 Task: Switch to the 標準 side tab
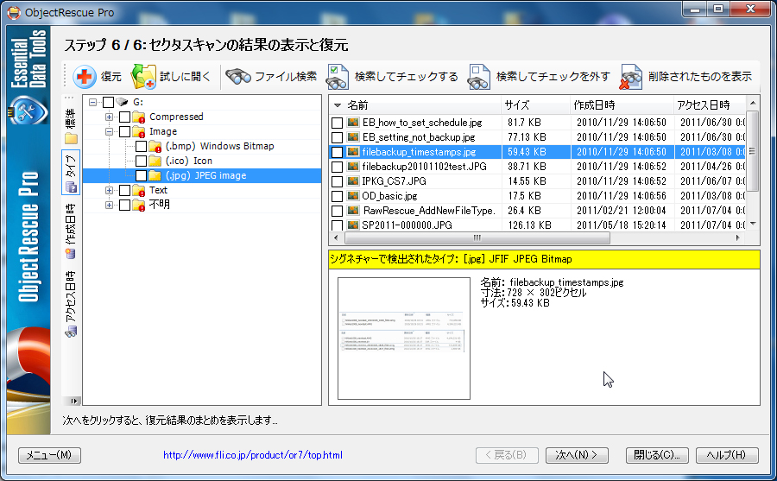[x=71, y=125]
